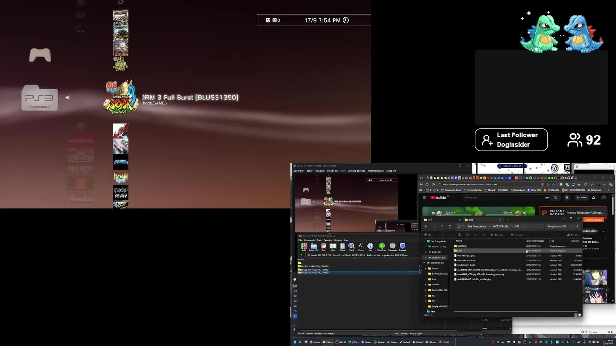Click XMB game controller category icon

coord(40,54)
